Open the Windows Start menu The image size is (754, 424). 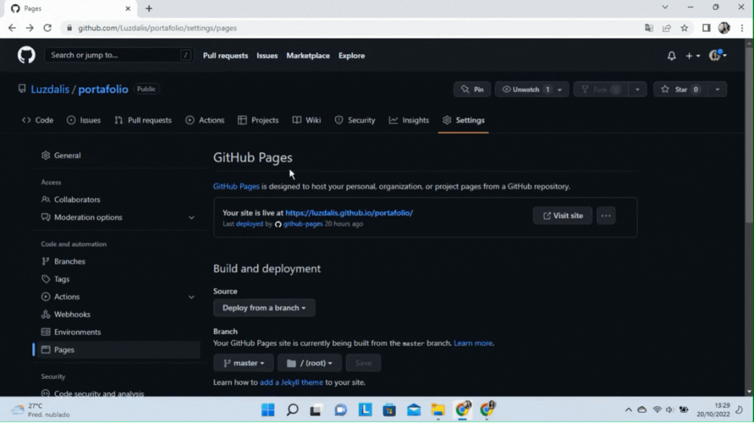[x=268, y=410]
